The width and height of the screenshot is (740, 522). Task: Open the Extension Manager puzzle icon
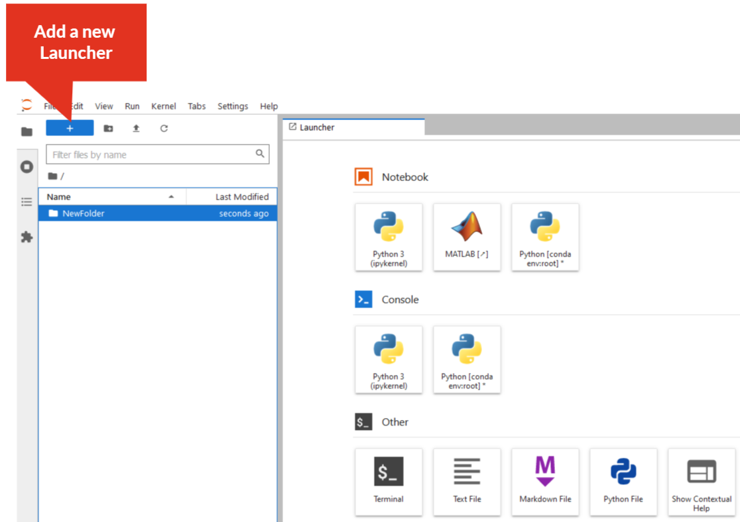coord(27,236)
